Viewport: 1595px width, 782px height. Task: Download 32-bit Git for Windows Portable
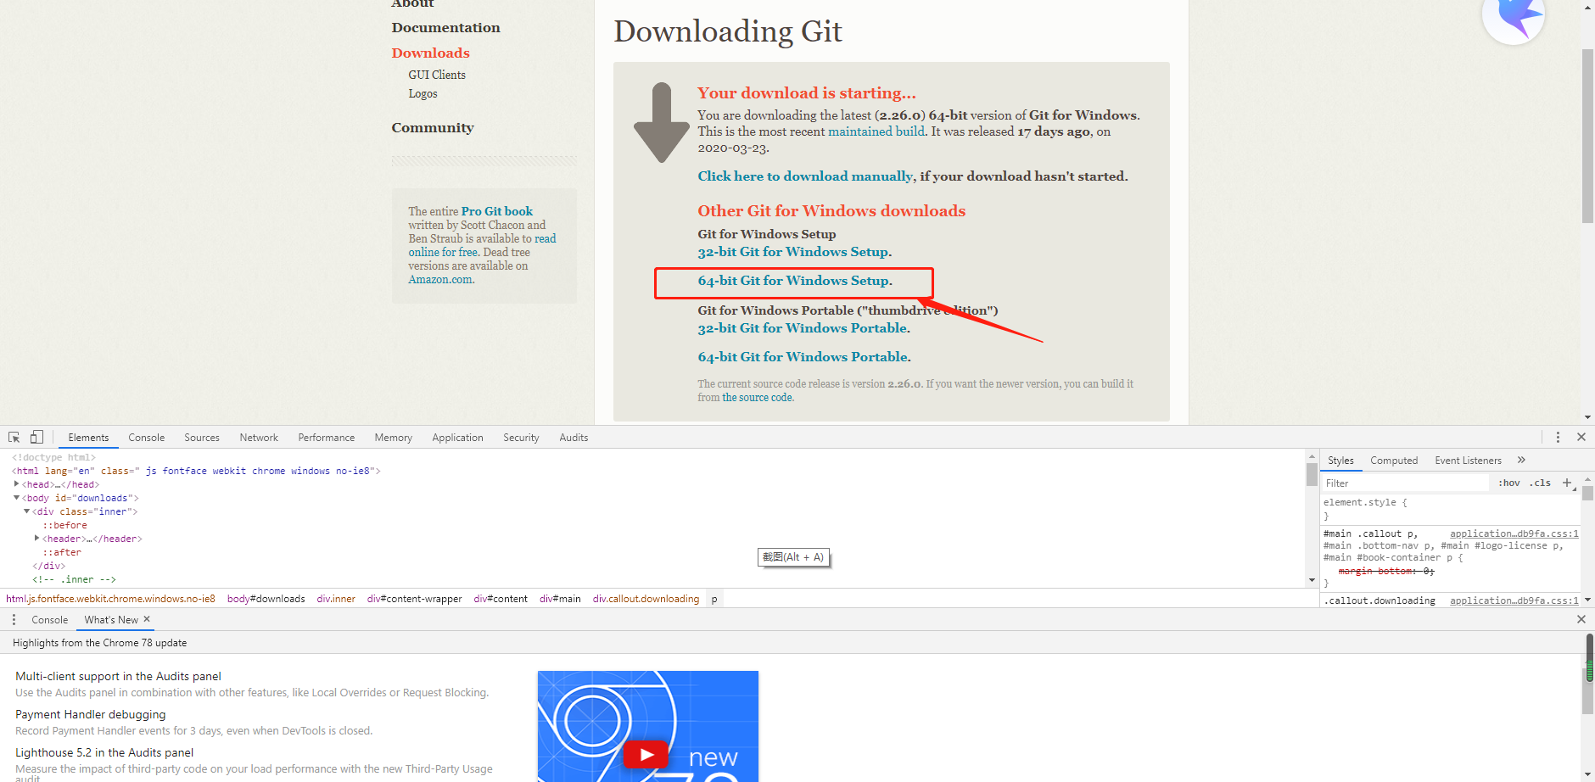click(803, 328)
